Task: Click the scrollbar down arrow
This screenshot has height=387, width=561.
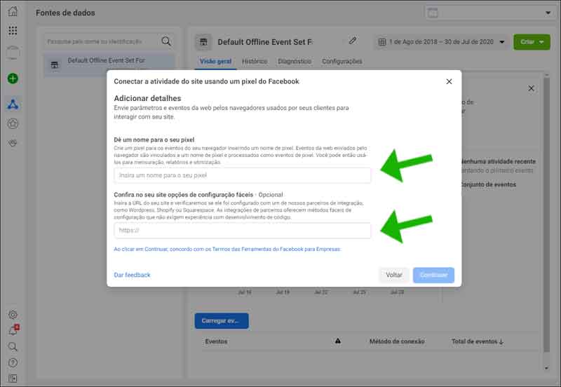Action: click(546, 367)
